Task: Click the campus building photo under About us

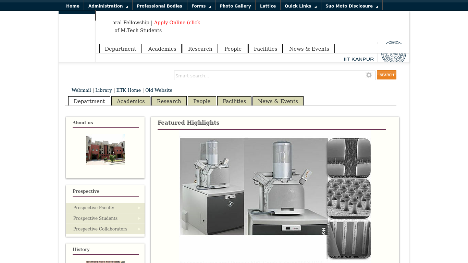Action: [105, 150]
